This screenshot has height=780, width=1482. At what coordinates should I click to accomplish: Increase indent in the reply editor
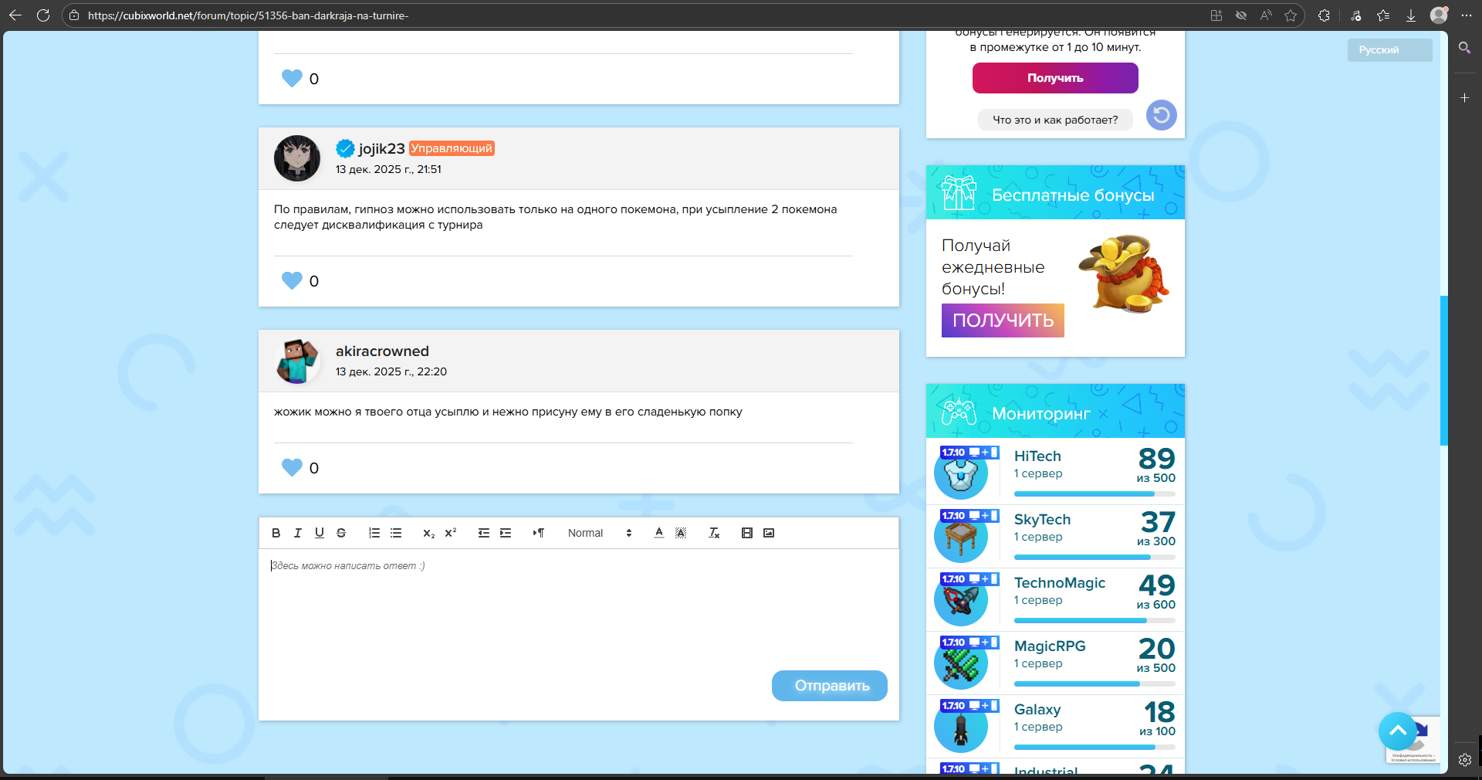pos(506,533)
